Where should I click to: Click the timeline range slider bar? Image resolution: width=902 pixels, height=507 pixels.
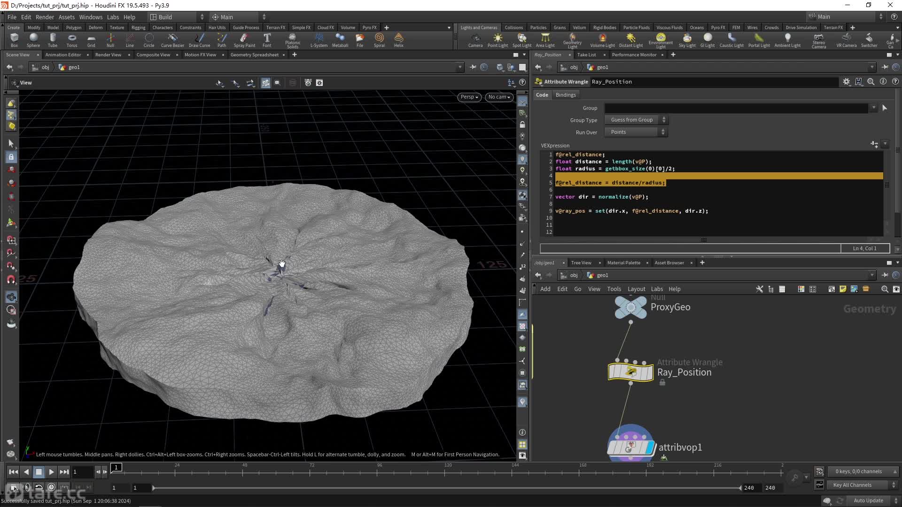[446, 488]
